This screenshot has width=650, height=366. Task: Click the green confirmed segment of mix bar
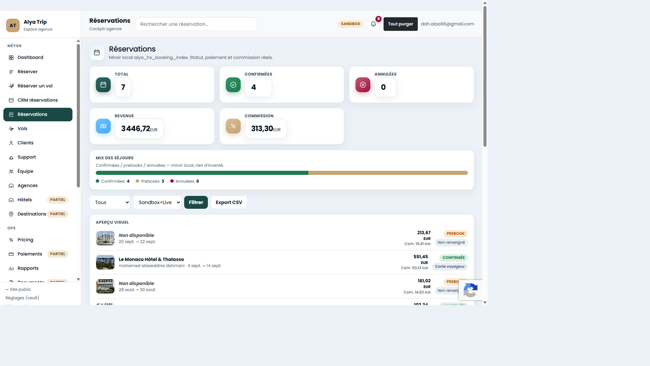click(202, 173)
